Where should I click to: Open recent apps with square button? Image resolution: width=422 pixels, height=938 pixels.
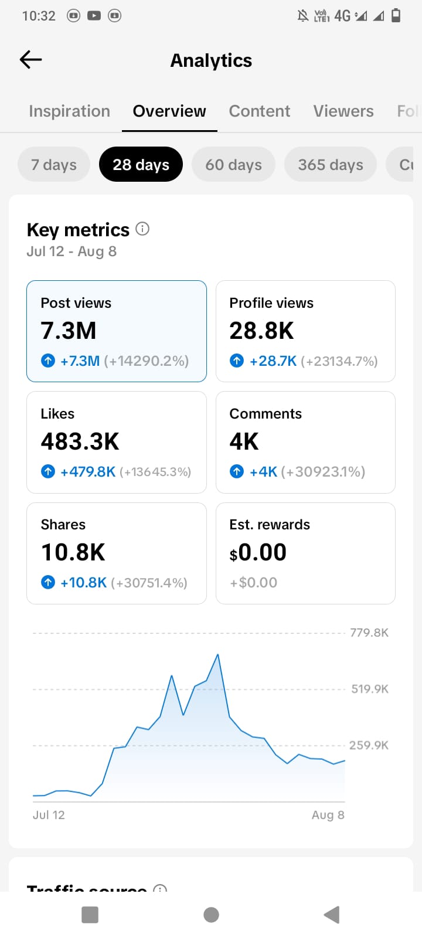pyautogui.click(x=90, y=915)
